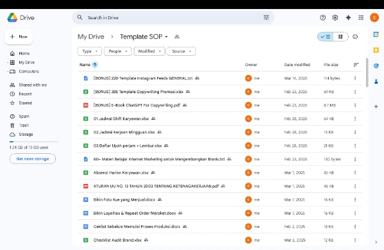Open the Trash section
The image size is (384, 250).
[x=23, y=125]
